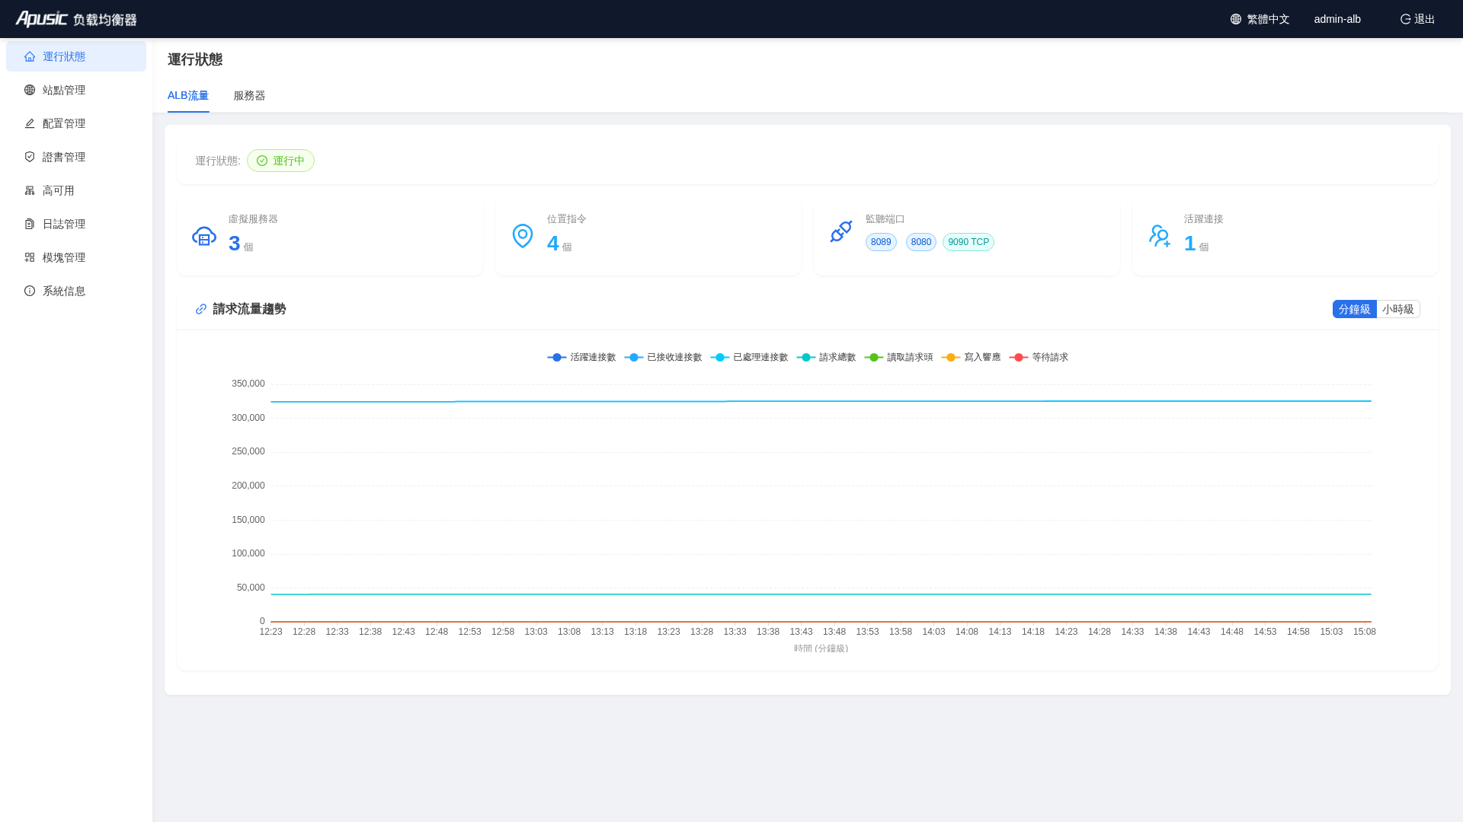Click the check-circle icon in 運行中 badge
Image resolution: width=1463 pixels, height=822 pixels.
(262, 161)
